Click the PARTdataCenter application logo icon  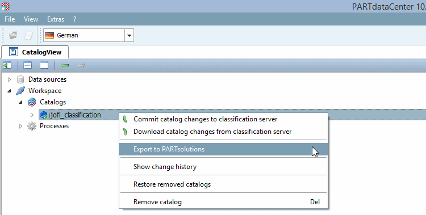5,6
